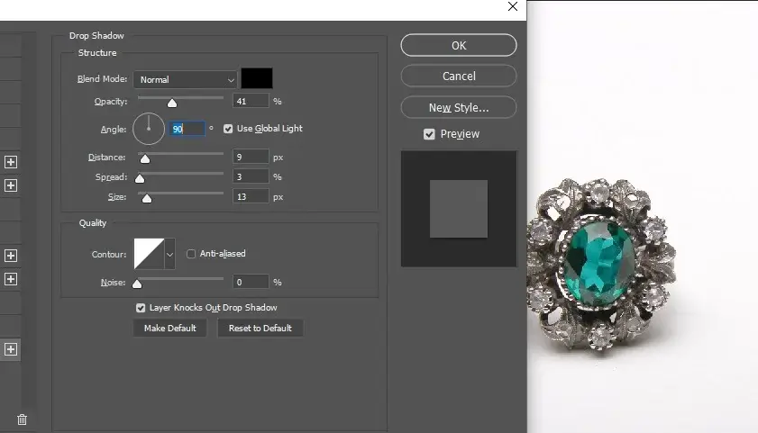Click the Angle value field showing 90
This screenshot has height=433, width=758.
[x=187, y=129]
